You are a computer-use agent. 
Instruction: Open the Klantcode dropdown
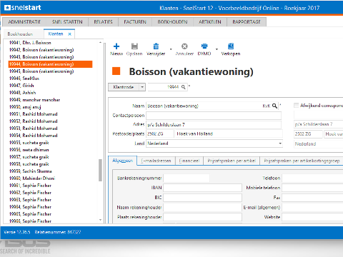click(x=142, y=87)
